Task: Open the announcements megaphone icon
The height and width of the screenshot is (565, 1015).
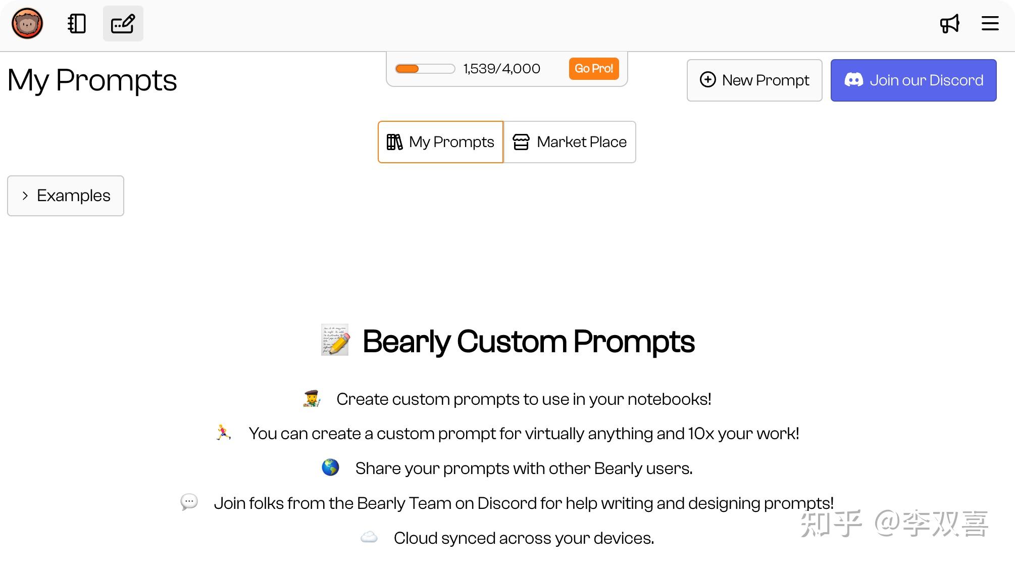Action: (949, 24)
